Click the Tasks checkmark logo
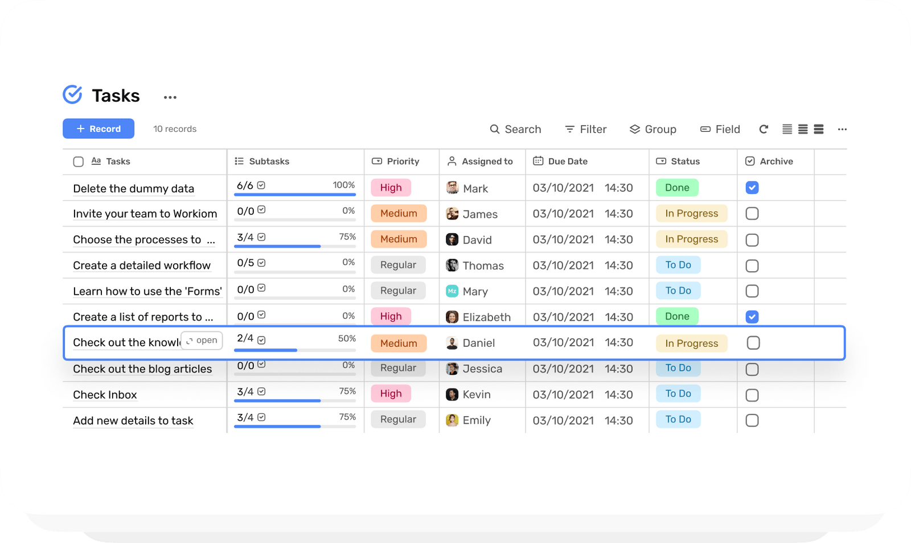 (72, 94)
